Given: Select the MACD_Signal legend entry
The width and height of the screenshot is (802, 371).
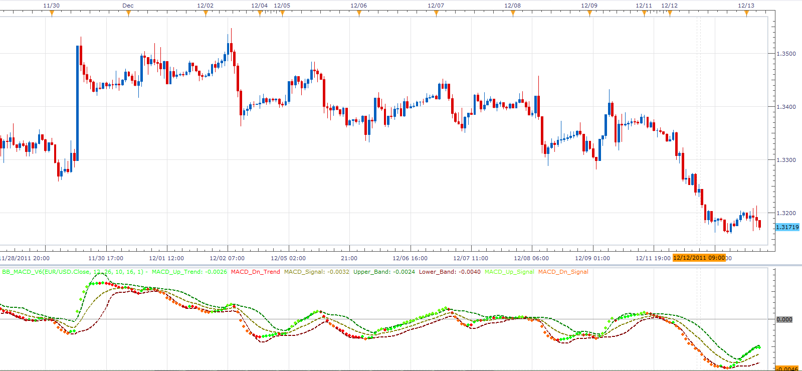Looking at the screenshot, I should [317, 272].
